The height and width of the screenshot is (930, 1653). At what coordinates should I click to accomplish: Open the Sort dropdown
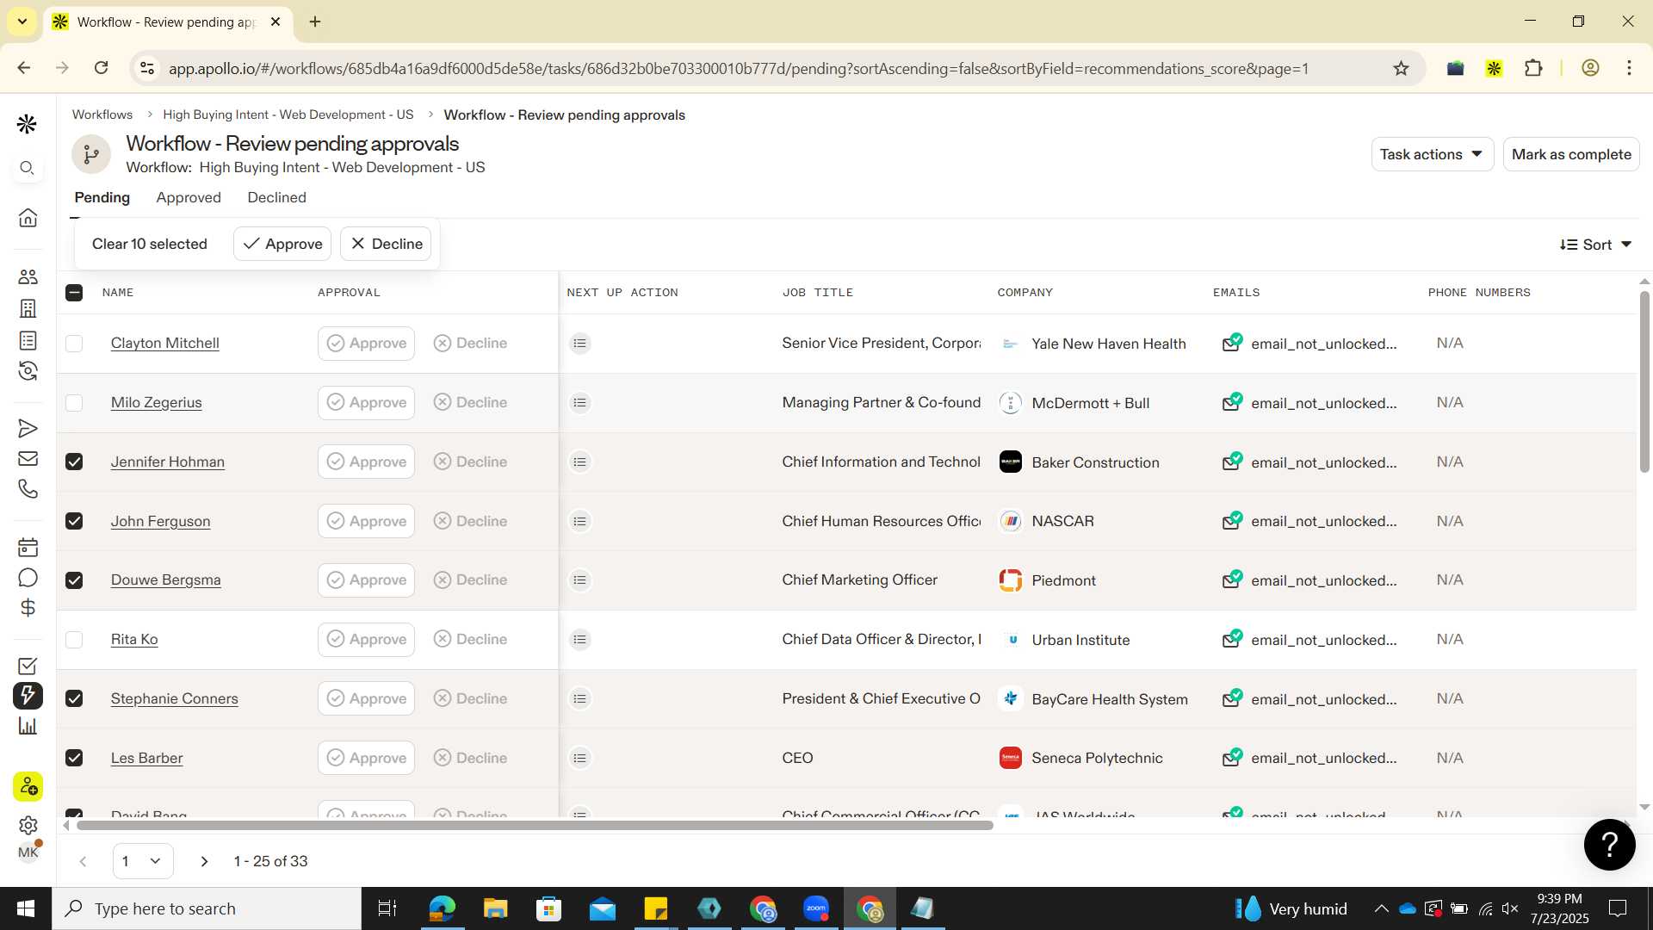(x=1595, y=245)
